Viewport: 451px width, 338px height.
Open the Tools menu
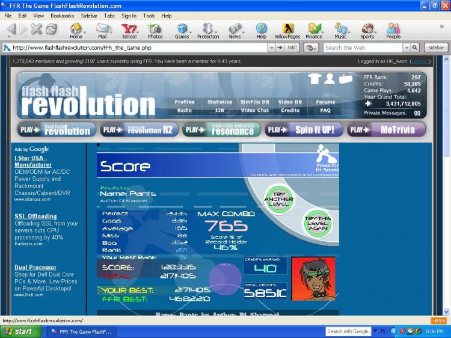click(x=149, y=16)
